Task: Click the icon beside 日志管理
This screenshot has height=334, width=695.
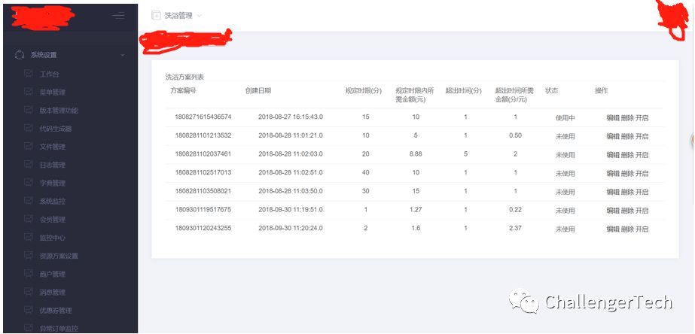Action: (29, 164)
